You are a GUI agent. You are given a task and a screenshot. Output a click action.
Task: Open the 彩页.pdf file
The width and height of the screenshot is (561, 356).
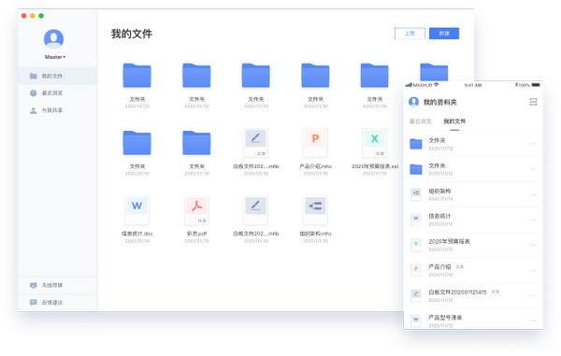(196, 219)
